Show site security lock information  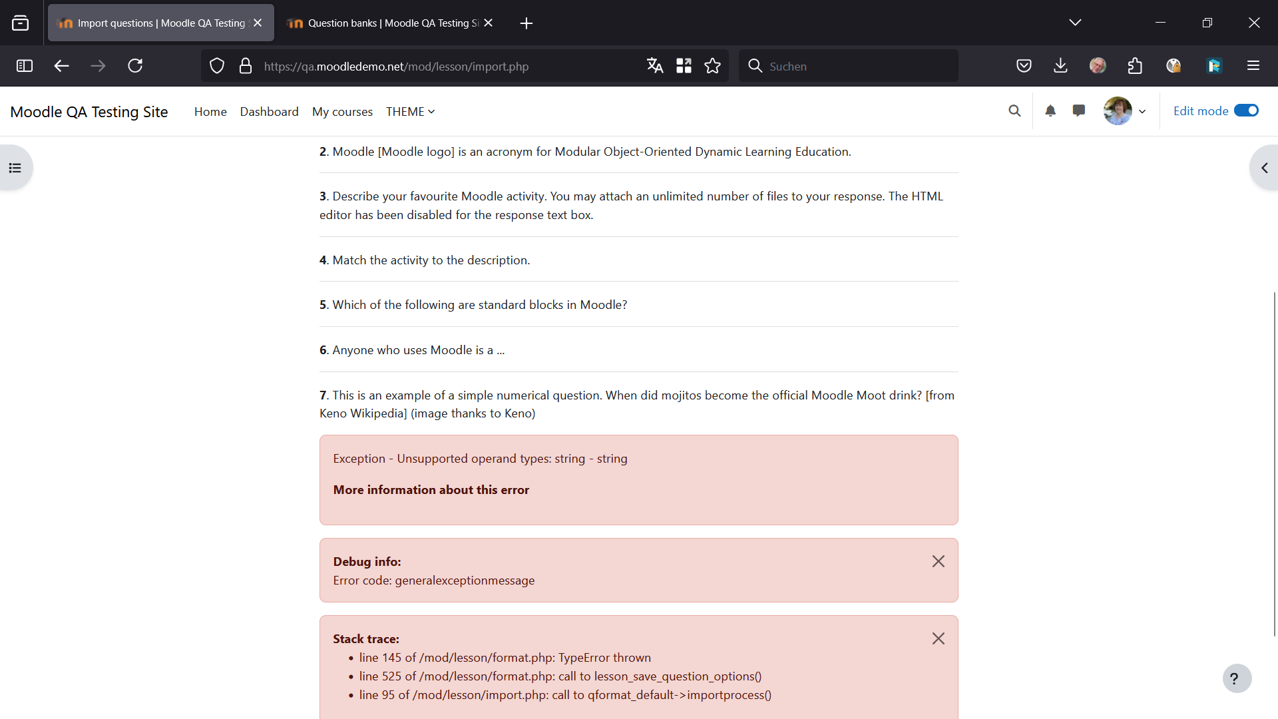click(246, 66)
